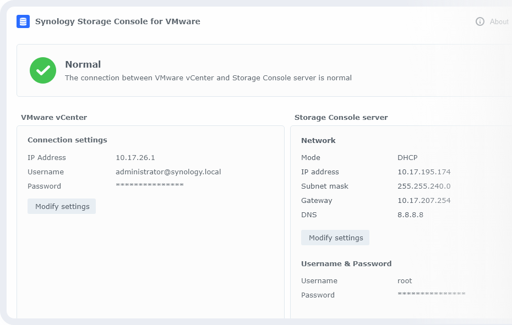
Task: Click the DNS label
Action: pyautogui.click(x=309, y=215)
